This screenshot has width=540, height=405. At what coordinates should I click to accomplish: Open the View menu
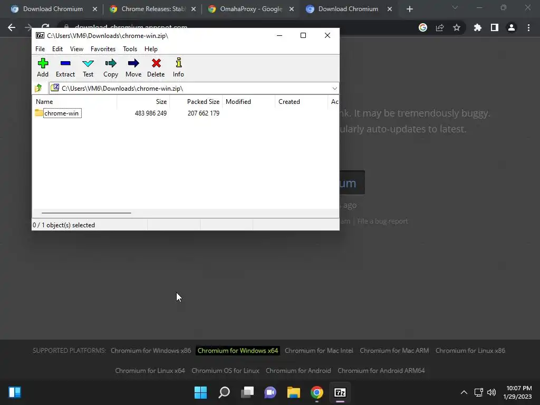(76, 49)
